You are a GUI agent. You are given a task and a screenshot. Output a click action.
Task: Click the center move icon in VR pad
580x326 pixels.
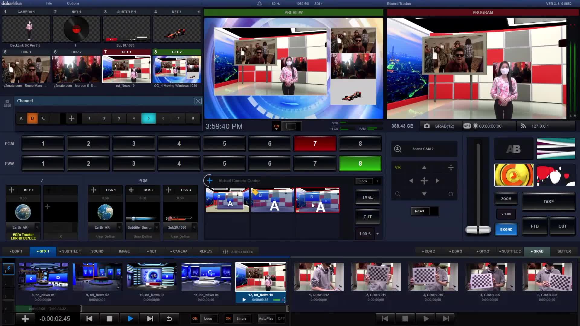(x=424, y=181)
